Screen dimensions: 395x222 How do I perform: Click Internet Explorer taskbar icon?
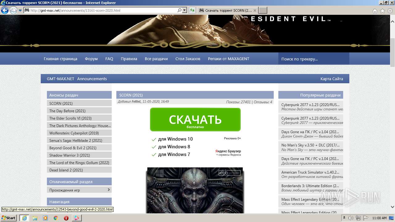(x=24, y=218)
